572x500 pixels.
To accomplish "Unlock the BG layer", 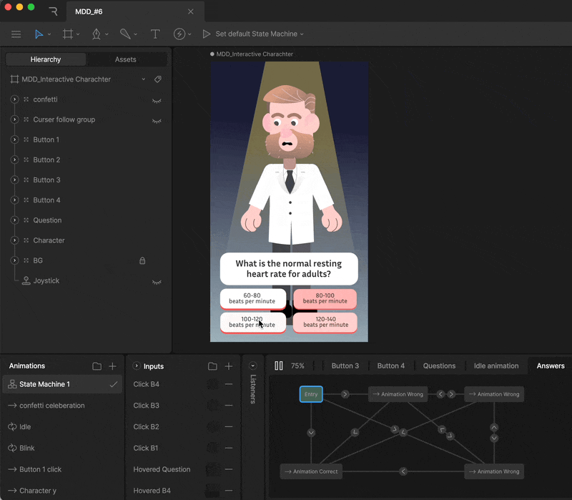I will click(x=142, y=260).
